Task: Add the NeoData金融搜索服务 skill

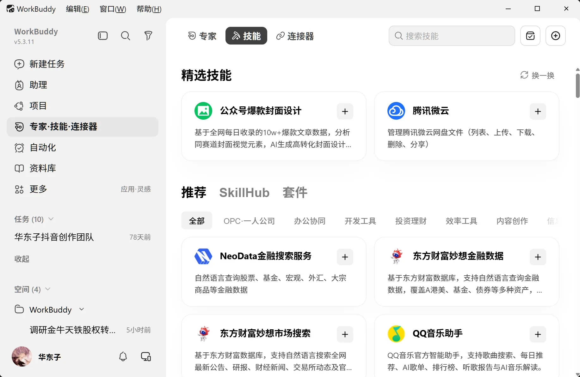Action: click(x=345, y=257)
